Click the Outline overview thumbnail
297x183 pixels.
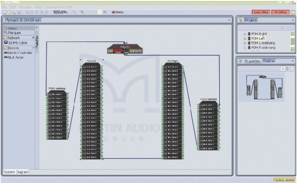261,87
